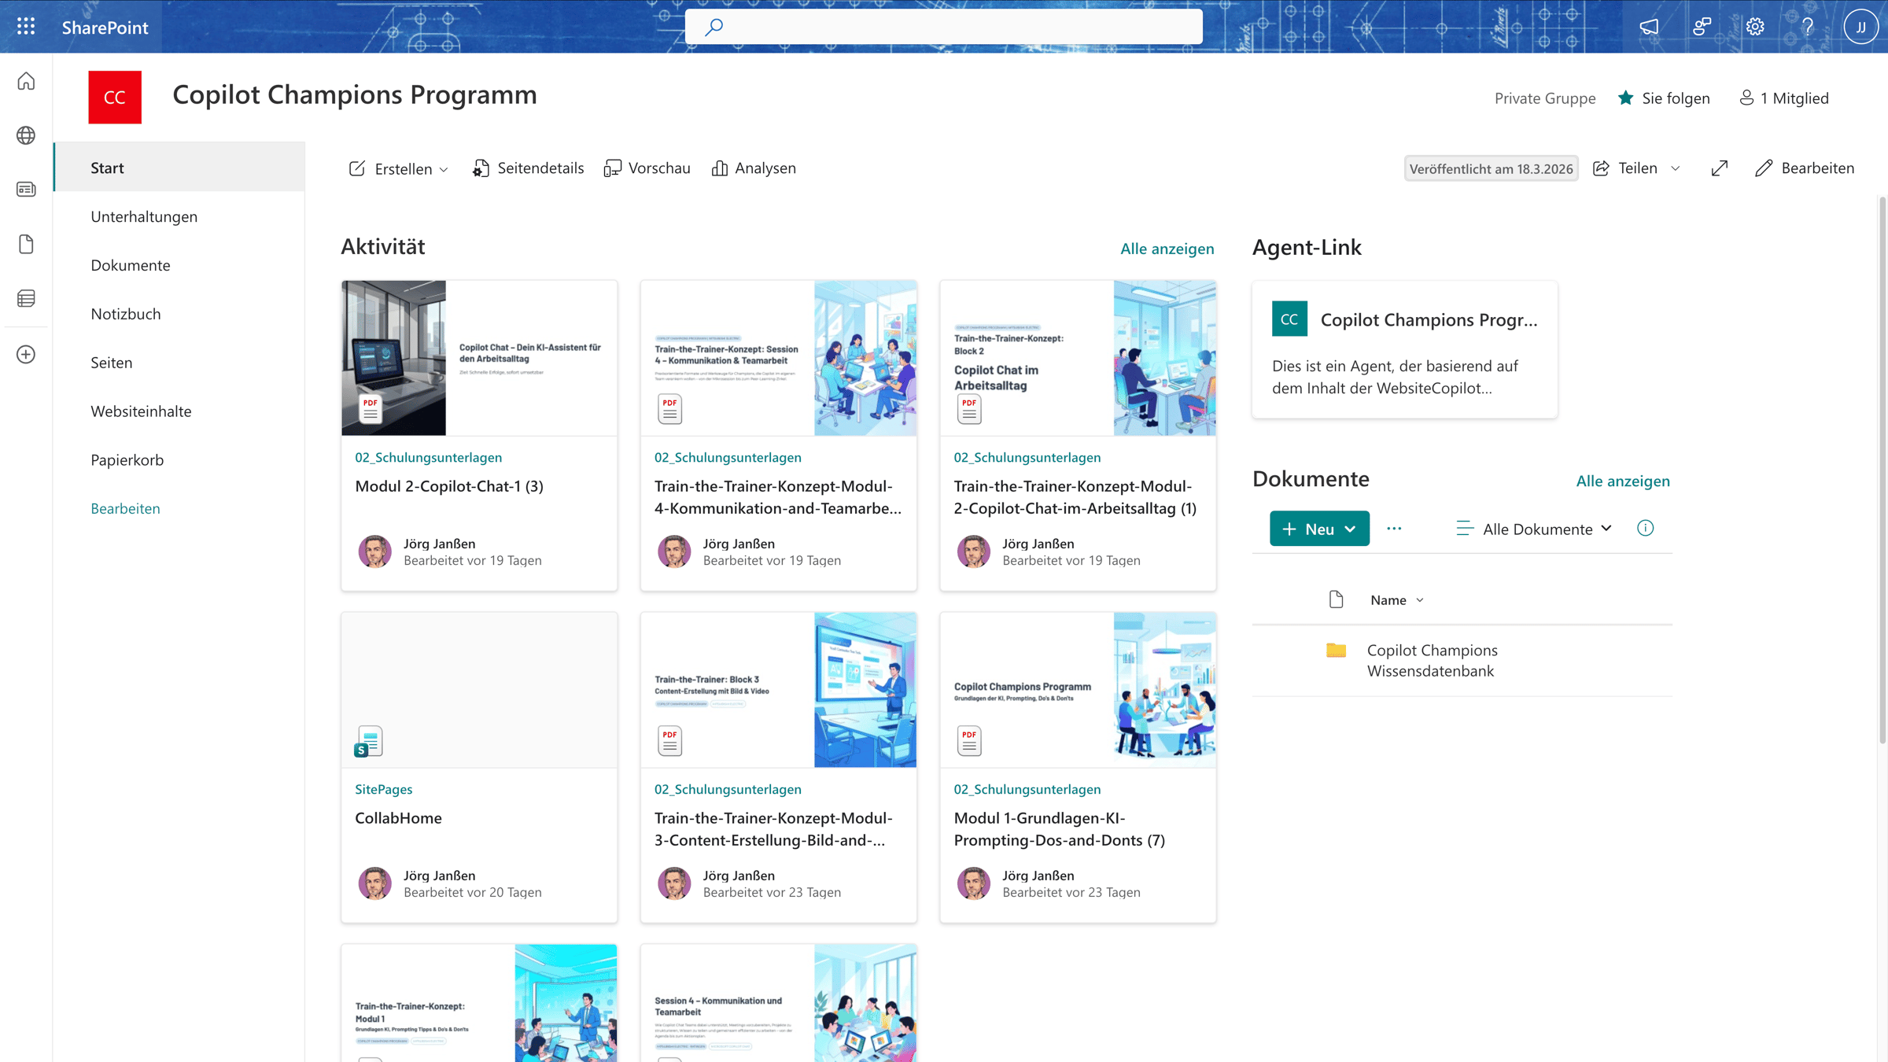This screenshot has height=1062, width=1888.
Task: Open settings gear icon
Action: pyautogui.click(x=1755, y=27)
